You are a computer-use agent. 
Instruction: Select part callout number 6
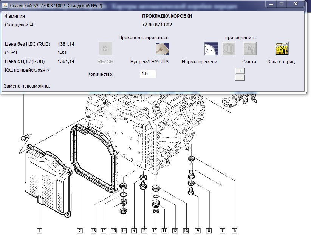(235, 231)
